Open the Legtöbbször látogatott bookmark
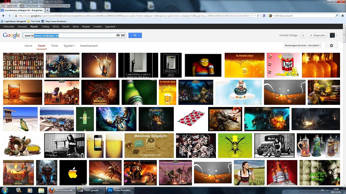 [x=13, y=21]
